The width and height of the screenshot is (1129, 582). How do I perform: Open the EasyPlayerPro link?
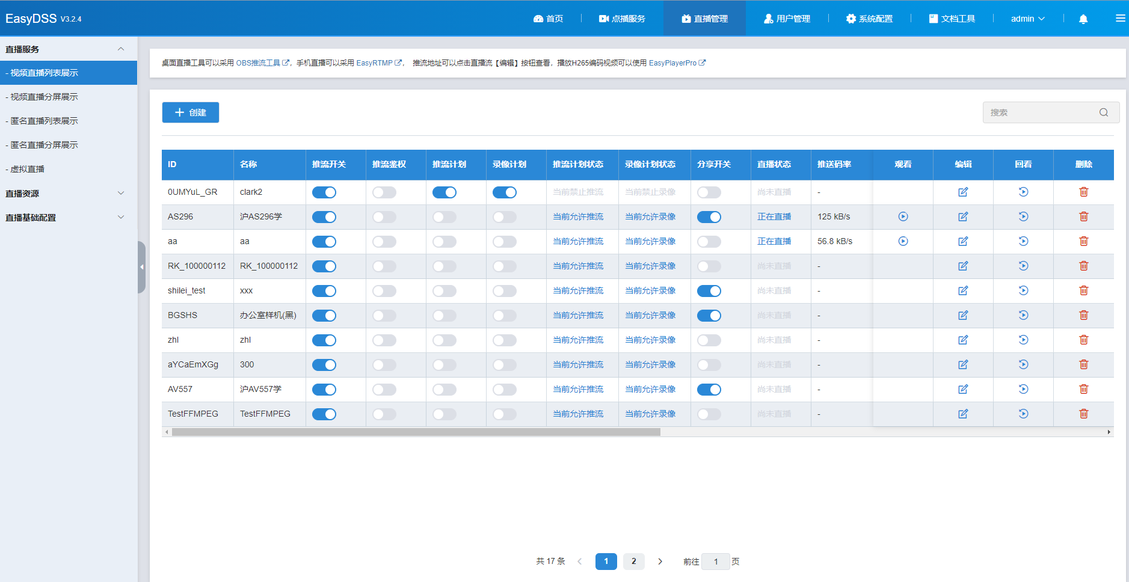tap(677, 63)
